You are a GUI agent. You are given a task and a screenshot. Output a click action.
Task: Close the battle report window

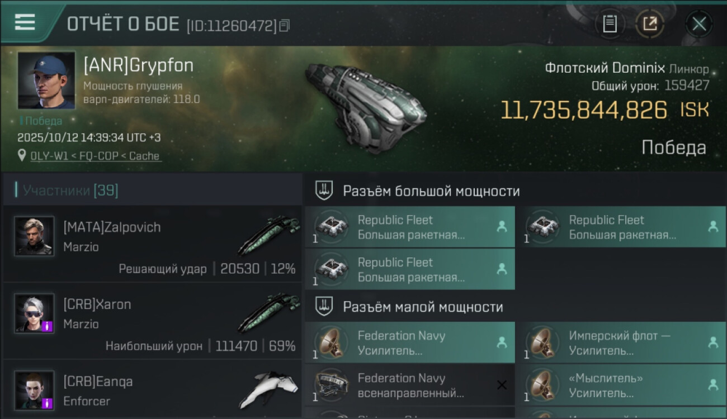tap(698, 24)
